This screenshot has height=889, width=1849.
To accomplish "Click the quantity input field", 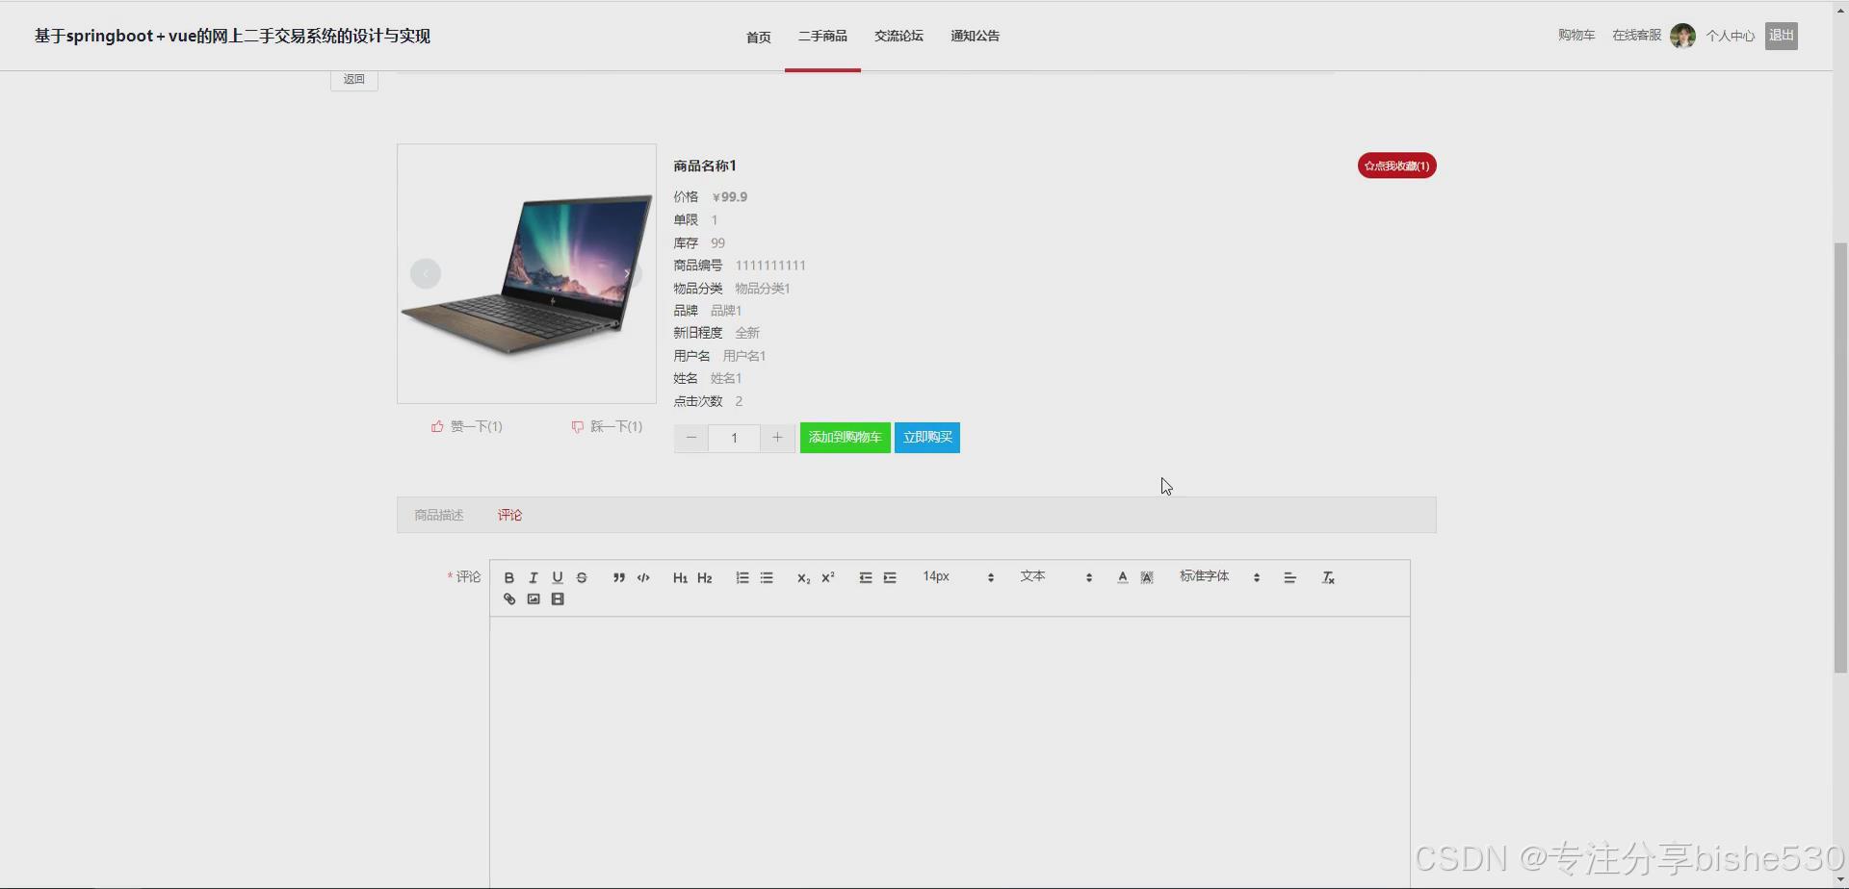I will [734, 438].
